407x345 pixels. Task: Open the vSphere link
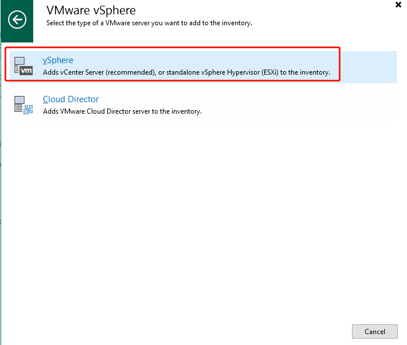(58, 60)
